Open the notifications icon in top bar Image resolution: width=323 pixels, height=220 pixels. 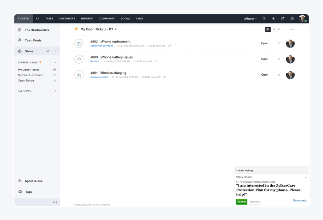point(282,18)
